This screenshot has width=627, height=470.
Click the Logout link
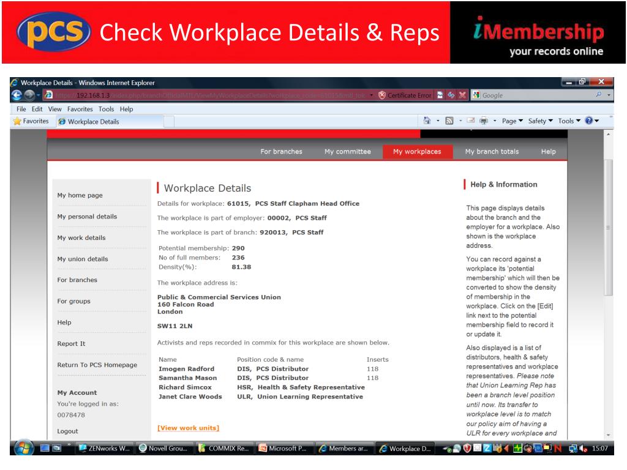coord(67,431)
